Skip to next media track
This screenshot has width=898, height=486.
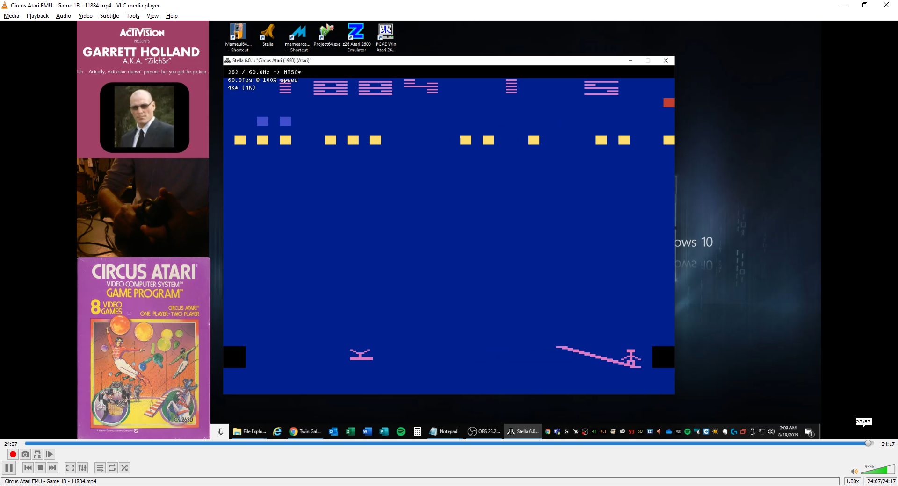52,468
